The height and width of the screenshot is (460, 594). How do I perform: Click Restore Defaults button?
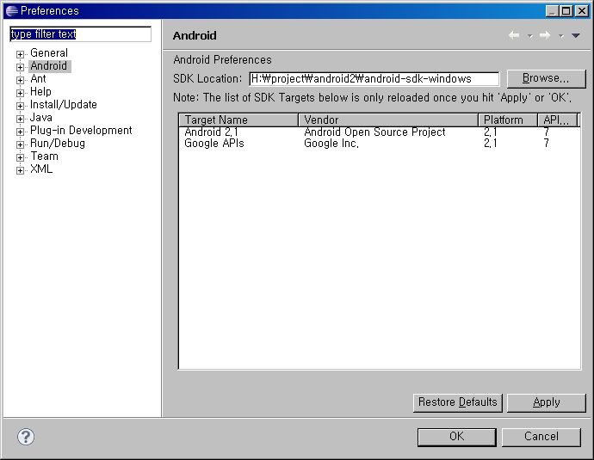[x=458, y=402]
